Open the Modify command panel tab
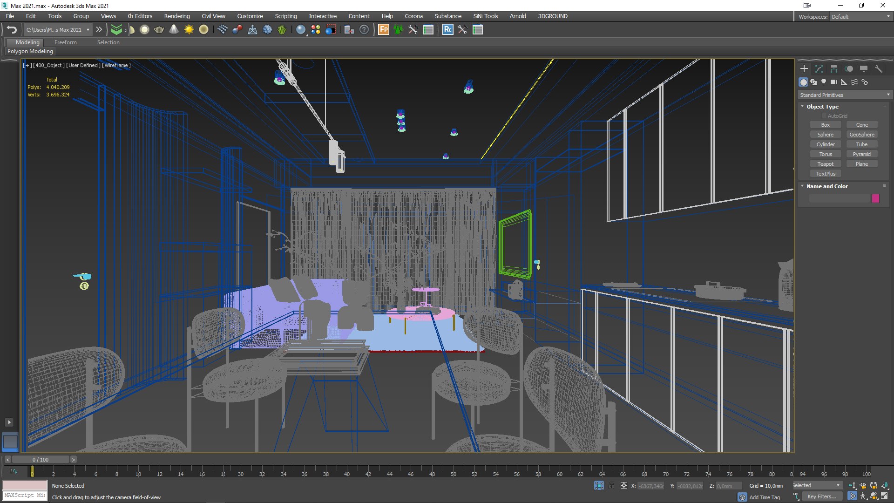Image resolution: width=894 pixels, height=503 pixels. click(819, 69)
